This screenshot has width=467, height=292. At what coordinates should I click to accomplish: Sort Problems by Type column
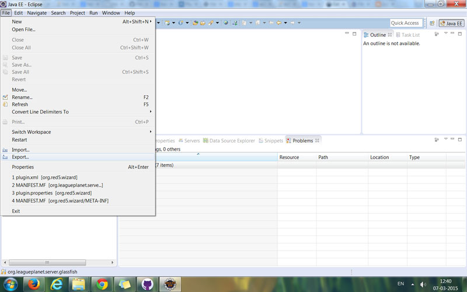click(427, 157)
